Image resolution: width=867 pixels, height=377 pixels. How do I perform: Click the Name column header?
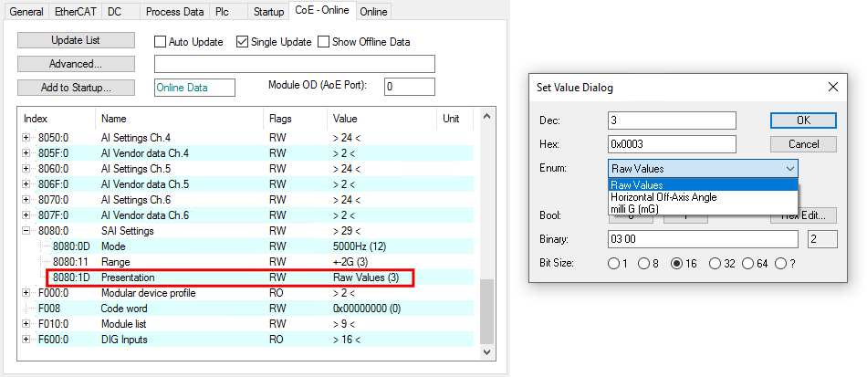(180, 119)
